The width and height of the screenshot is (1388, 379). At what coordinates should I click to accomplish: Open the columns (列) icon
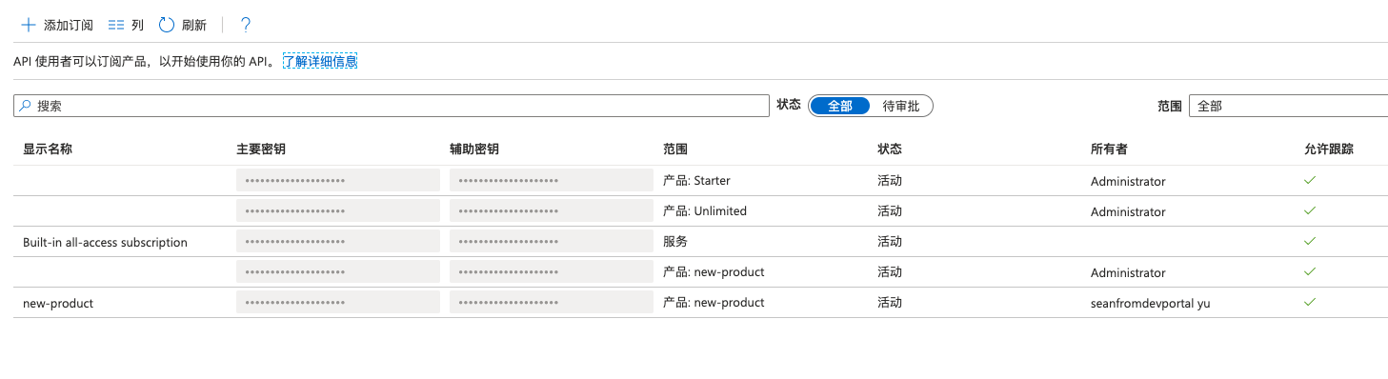point(116,25)
